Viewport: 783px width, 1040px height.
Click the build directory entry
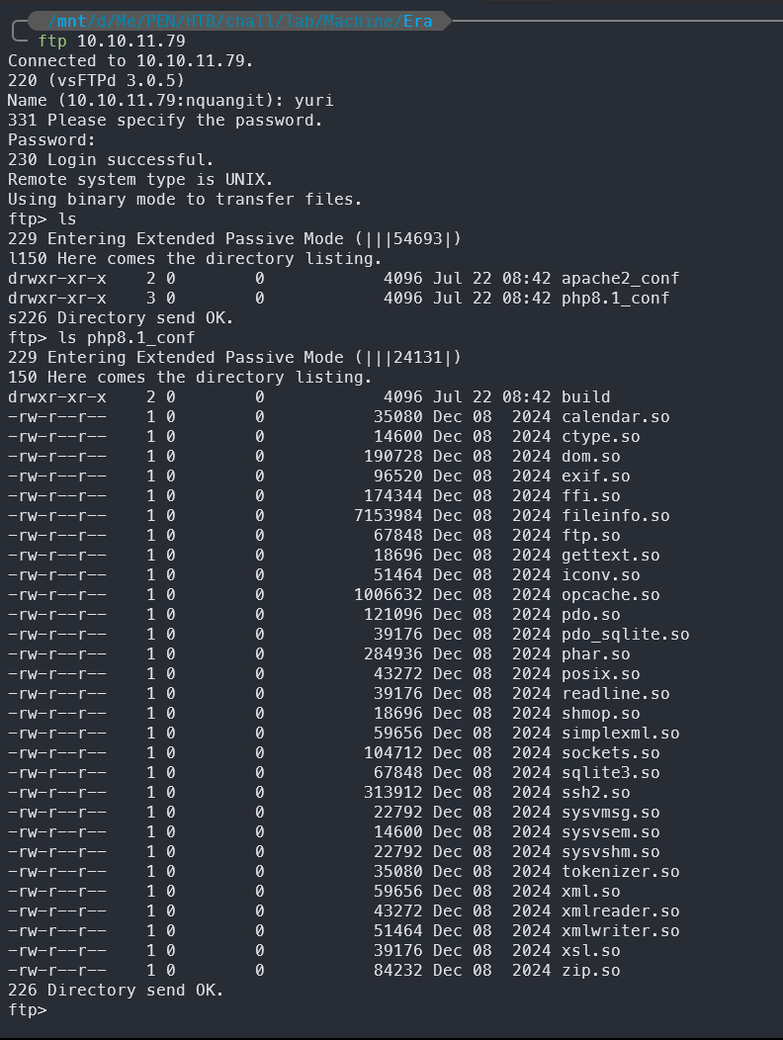[x=586, y=397]
